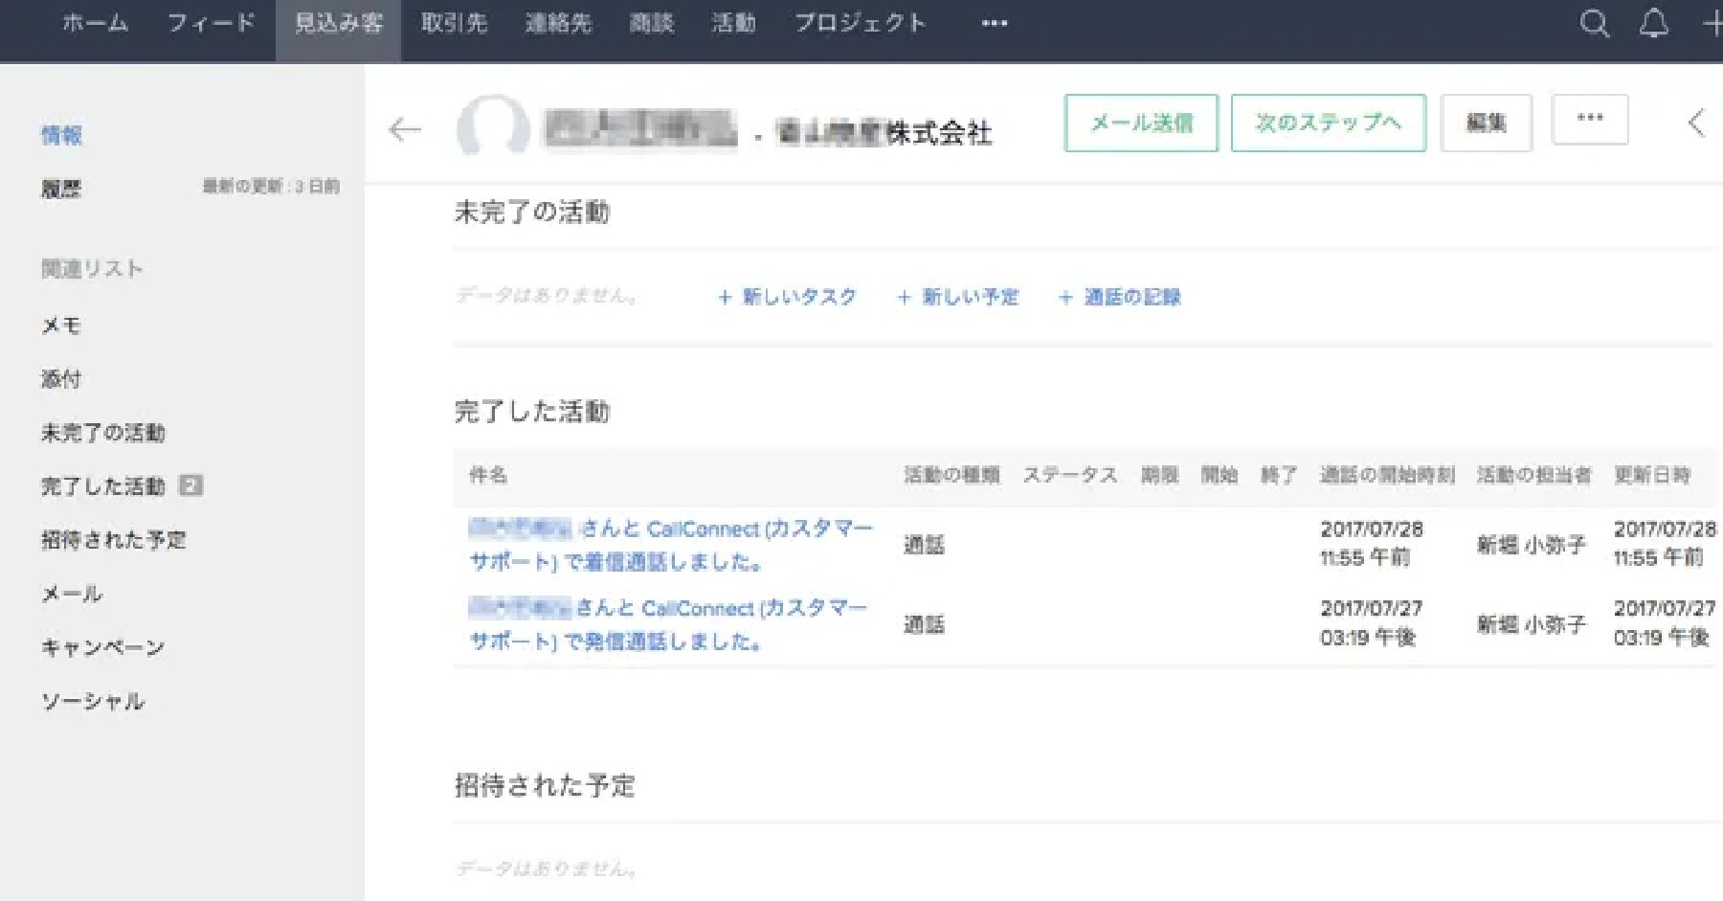Image resolution: width=1723 pixels, height=901 pixels.
Task: Open the three-dot overflow in nav bar
Action: click(x=995, y=23)
